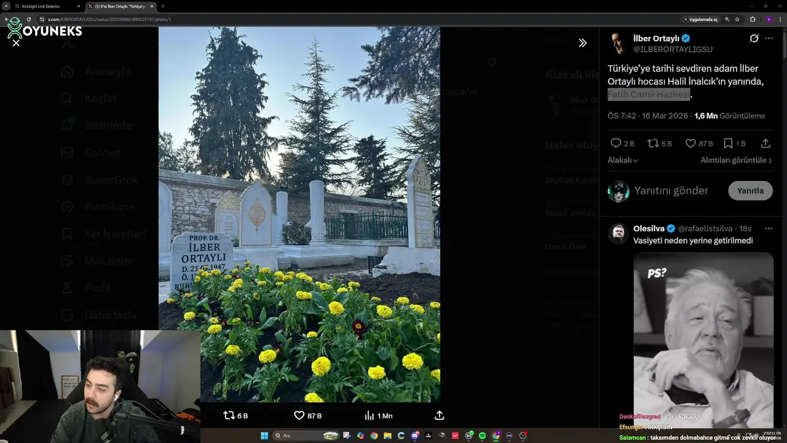Reload the page with the refresh icon
The width and height of the screenshot is (787, 443).
28,19
